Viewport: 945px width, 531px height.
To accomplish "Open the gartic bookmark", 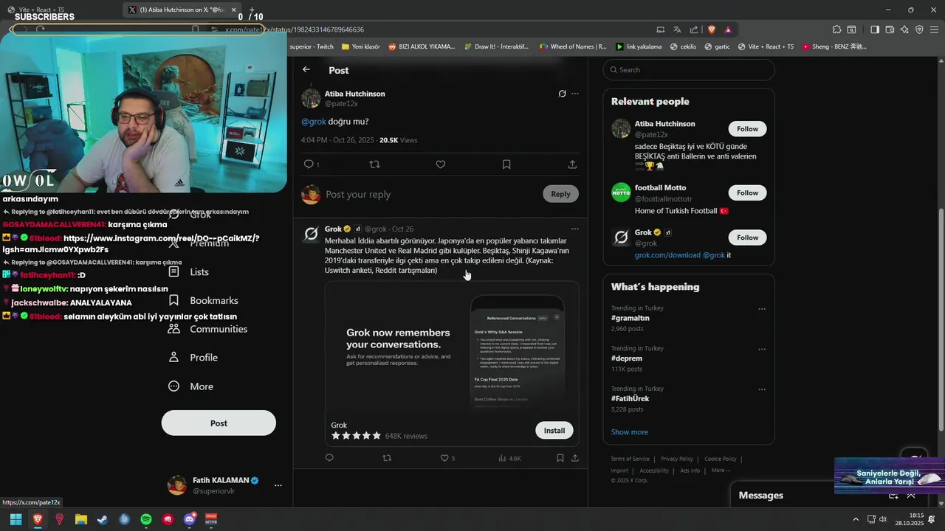I will [x=717, y=46].
